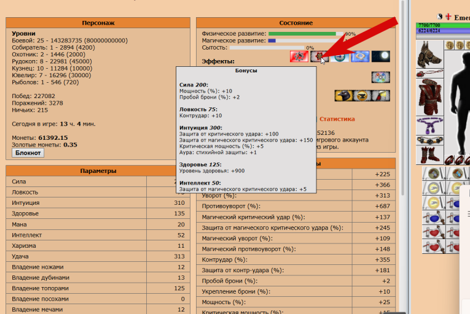This screenshot has width=470, height=314.
Task: Click the Боевой level line
Action: (x=70, y=40)
